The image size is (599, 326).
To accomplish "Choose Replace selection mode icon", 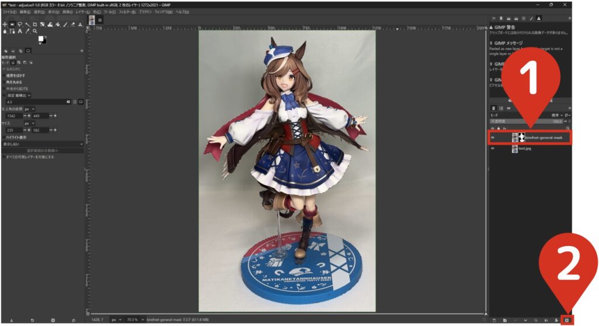I will point(13,63).
